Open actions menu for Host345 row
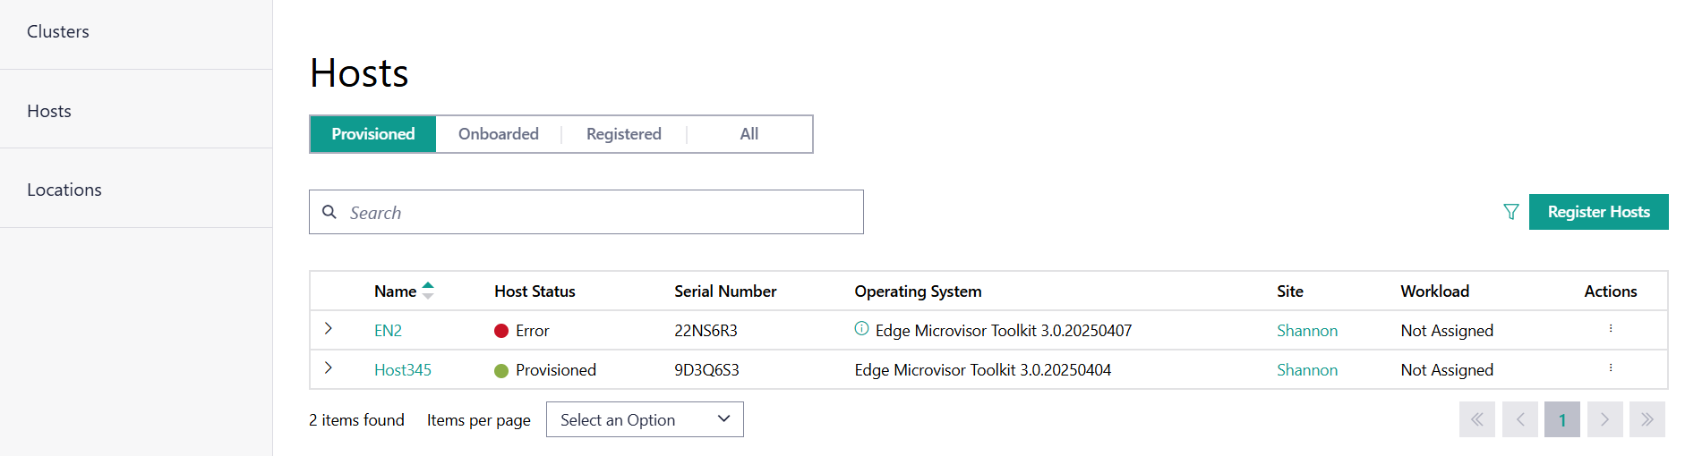The height and width of the screenshot is (456, 1685). pyautogui.click(x=1610, y=368)
